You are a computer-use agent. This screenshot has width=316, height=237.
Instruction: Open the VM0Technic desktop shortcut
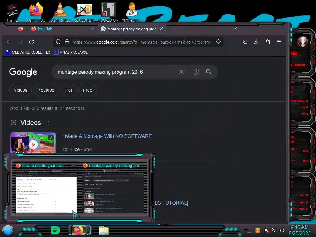click(x=132, y=12)
